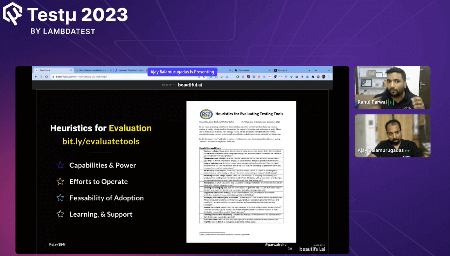Screen dimensions: 450x256
Task: Open the Chrome Extensions puzzle menu
Action: [313, 77]
